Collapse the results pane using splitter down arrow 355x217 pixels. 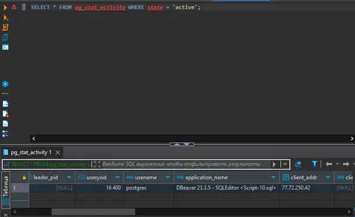186,144
